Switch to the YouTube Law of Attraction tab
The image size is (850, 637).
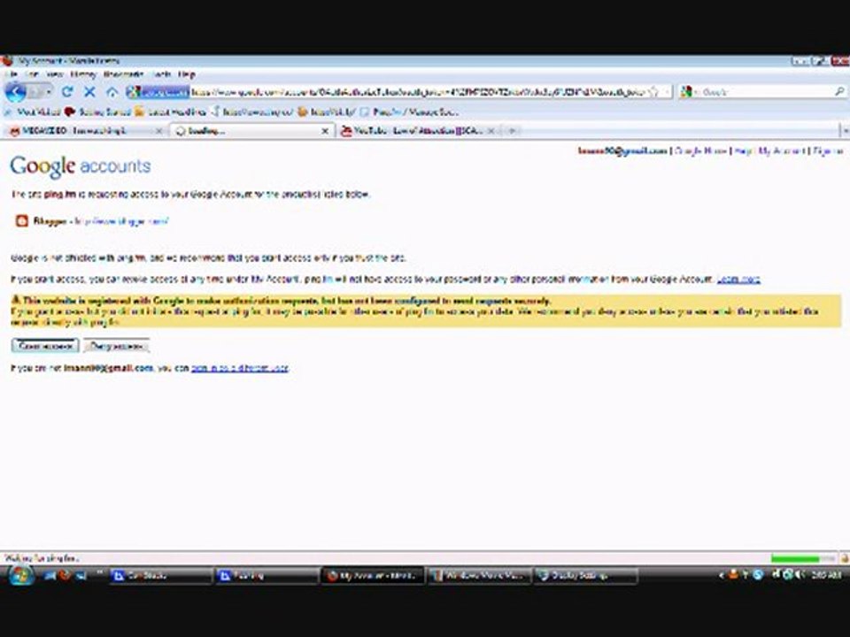tap(417, 131)
